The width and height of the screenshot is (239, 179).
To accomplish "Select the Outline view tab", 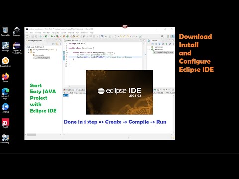I will [153, 40].
